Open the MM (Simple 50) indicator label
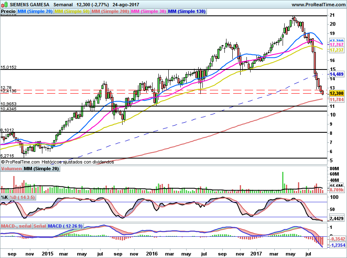Screen dimensions: 347x258 click(x=72, y=12)
